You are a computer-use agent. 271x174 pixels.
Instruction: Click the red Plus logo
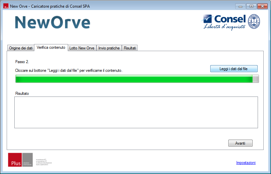[15, 160]
